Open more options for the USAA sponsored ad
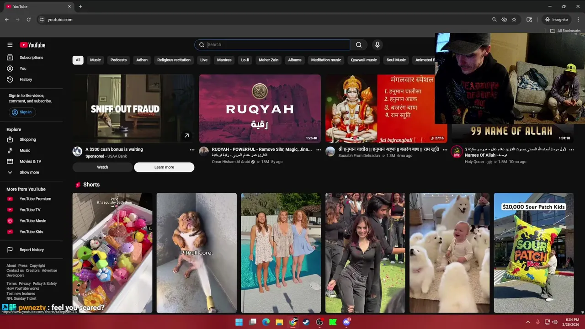This screenshot has height=329, width=585. click(x=192, y=150)
